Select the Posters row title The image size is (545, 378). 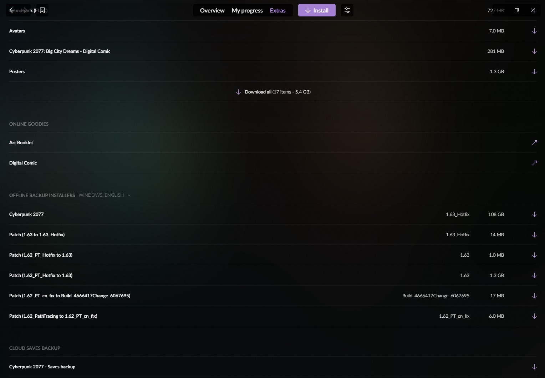click(x=17, y=72)
